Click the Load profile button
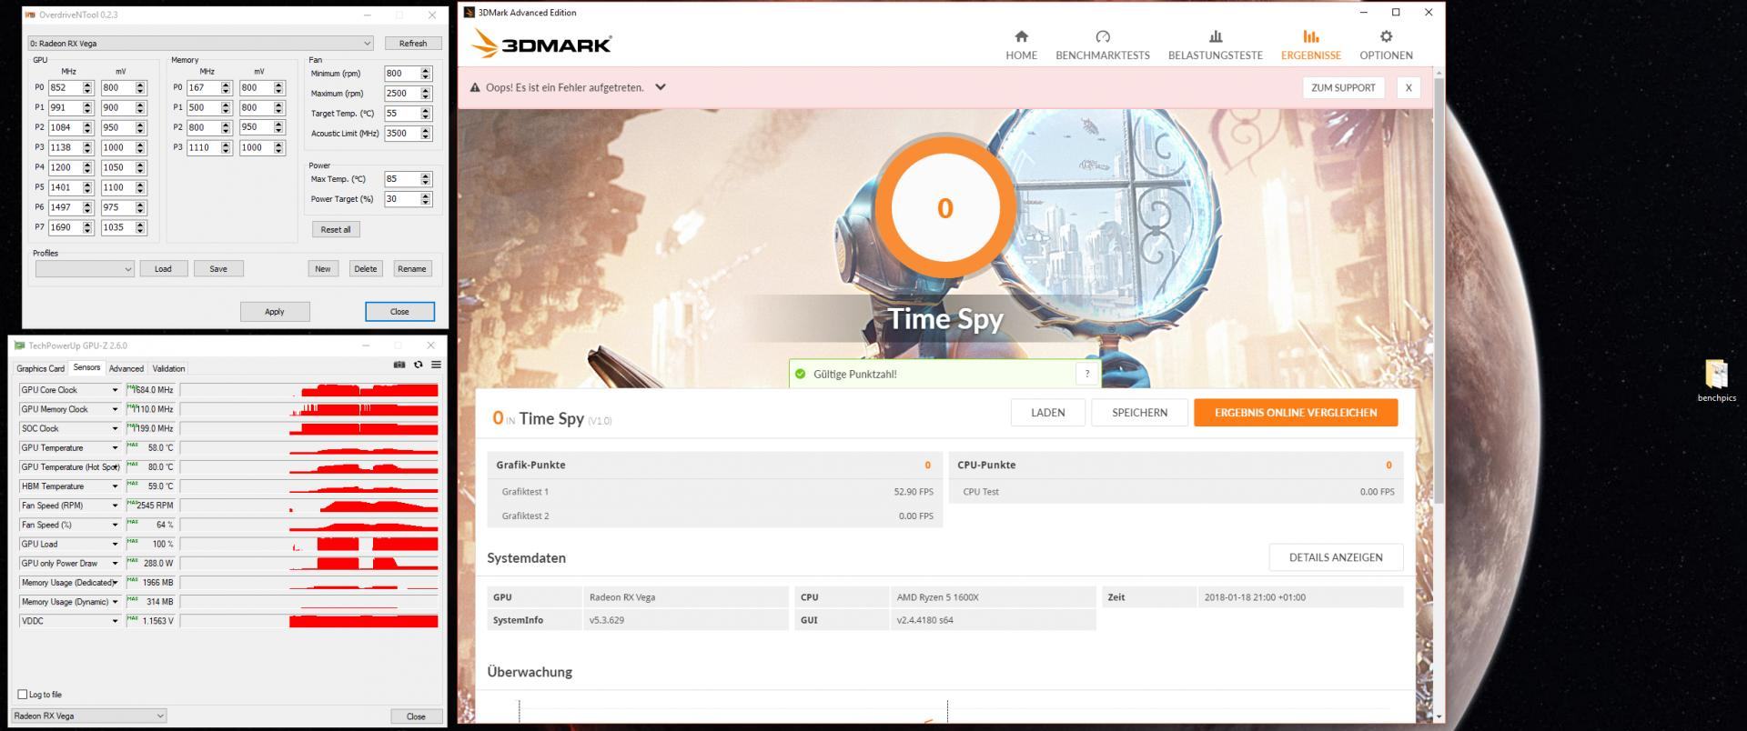The image size is (1747, 731). (x=163, y=269)
